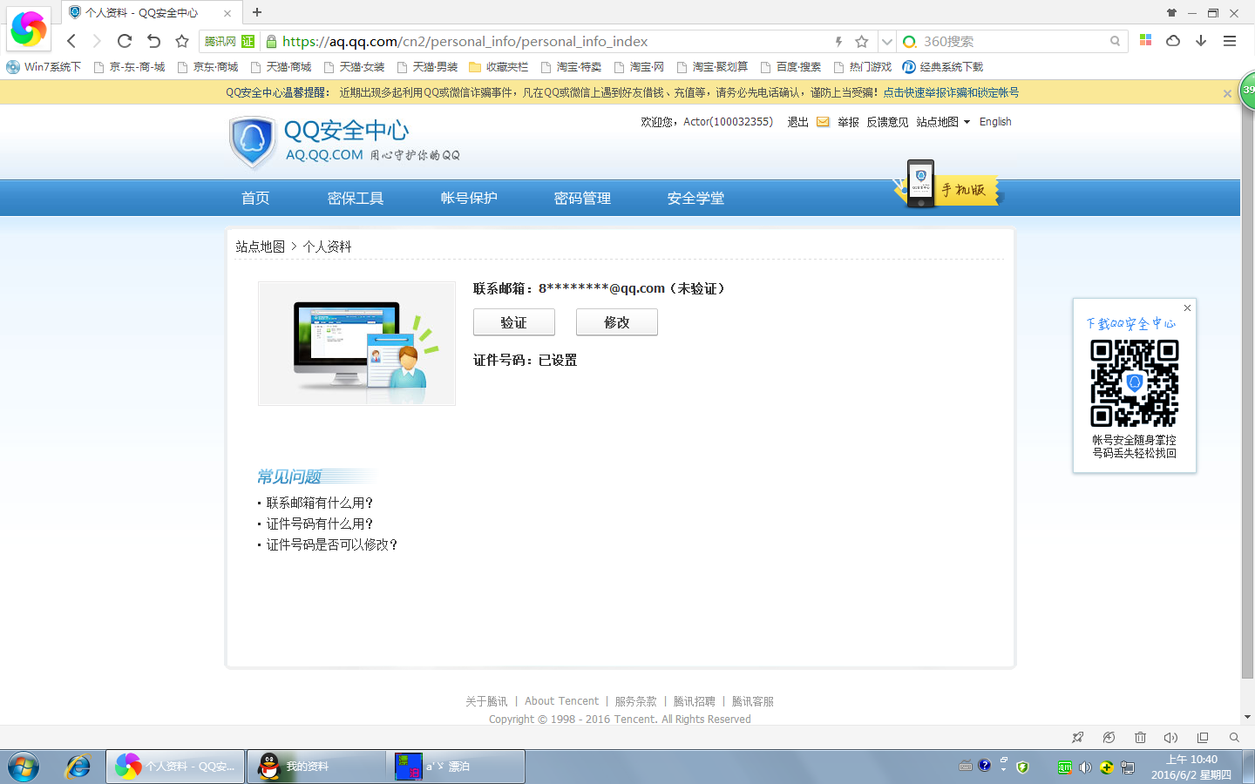The image size is (1255, 784).
Task: Open the 收藏夹栏 bookmarks folder
Action: (499, 67)
